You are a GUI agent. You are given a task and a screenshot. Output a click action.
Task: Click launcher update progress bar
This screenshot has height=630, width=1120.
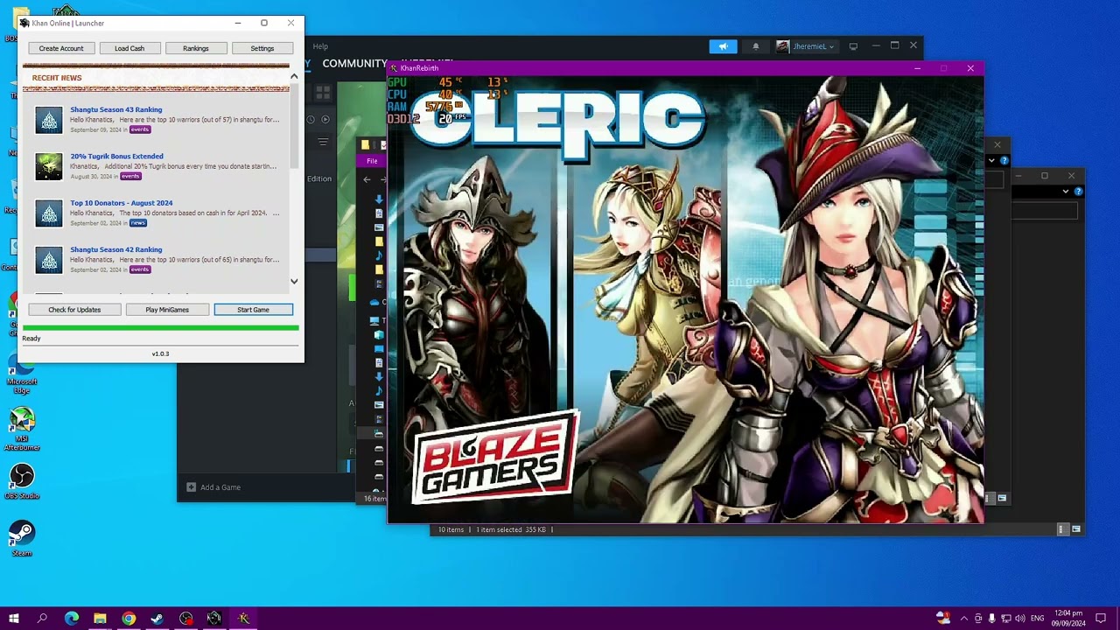[161, 328]
